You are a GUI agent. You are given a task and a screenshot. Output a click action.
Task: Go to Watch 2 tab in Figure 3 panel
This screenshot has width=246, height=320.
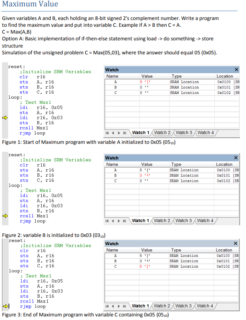point(162,306)
